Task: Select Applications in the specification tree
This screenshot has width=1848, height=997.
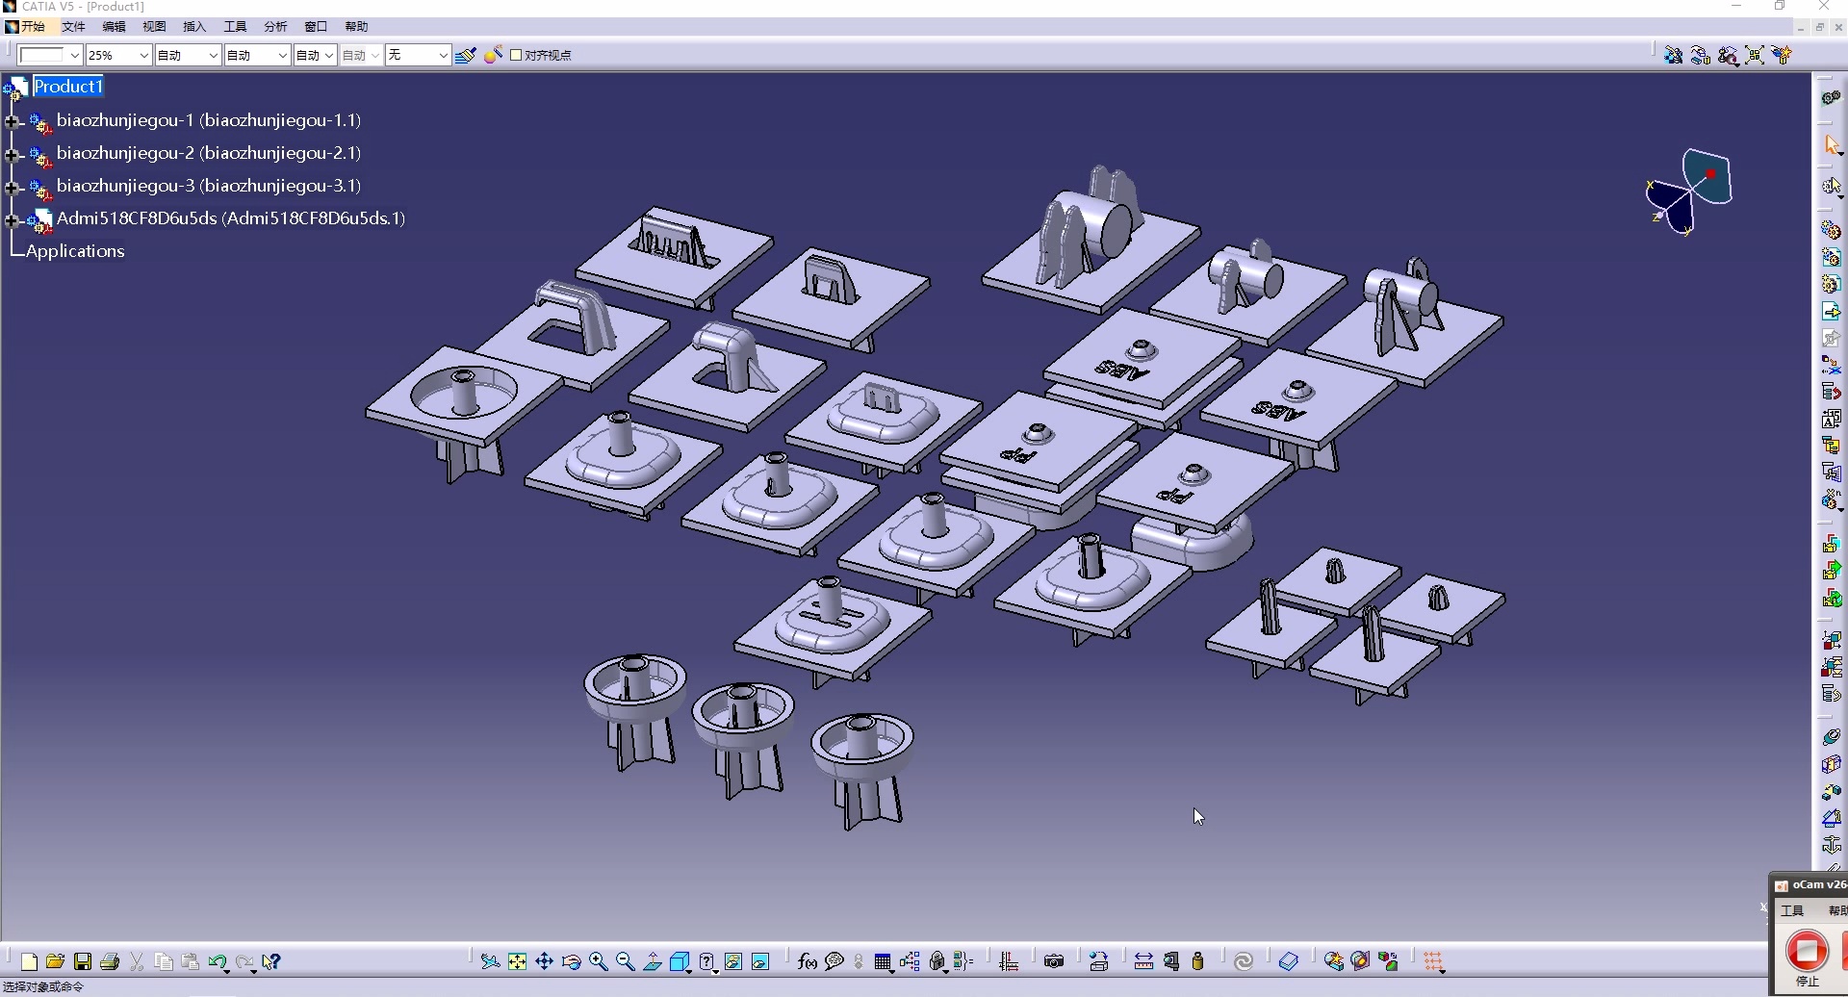Action: click(x=75, y=251)
